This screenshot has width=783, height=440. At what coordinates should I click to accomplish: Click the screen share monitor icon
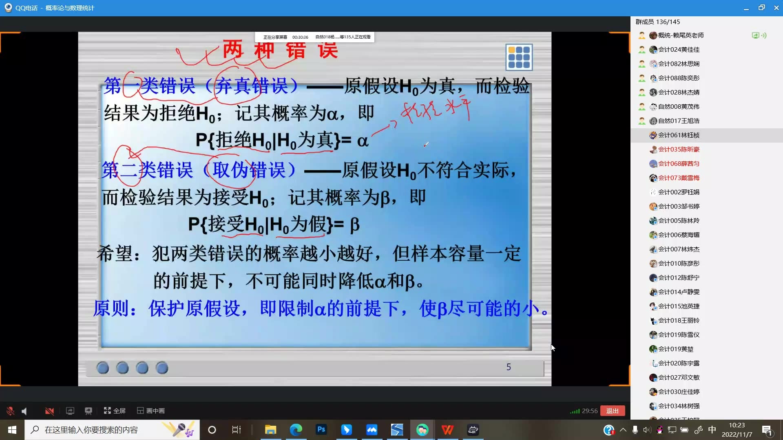(x=70, y=411)
